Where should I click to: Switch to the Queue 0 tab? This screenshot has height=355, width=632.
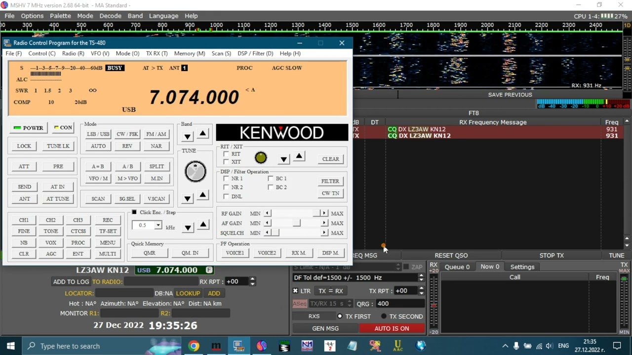pyautogui.click(x=457, y=267)
